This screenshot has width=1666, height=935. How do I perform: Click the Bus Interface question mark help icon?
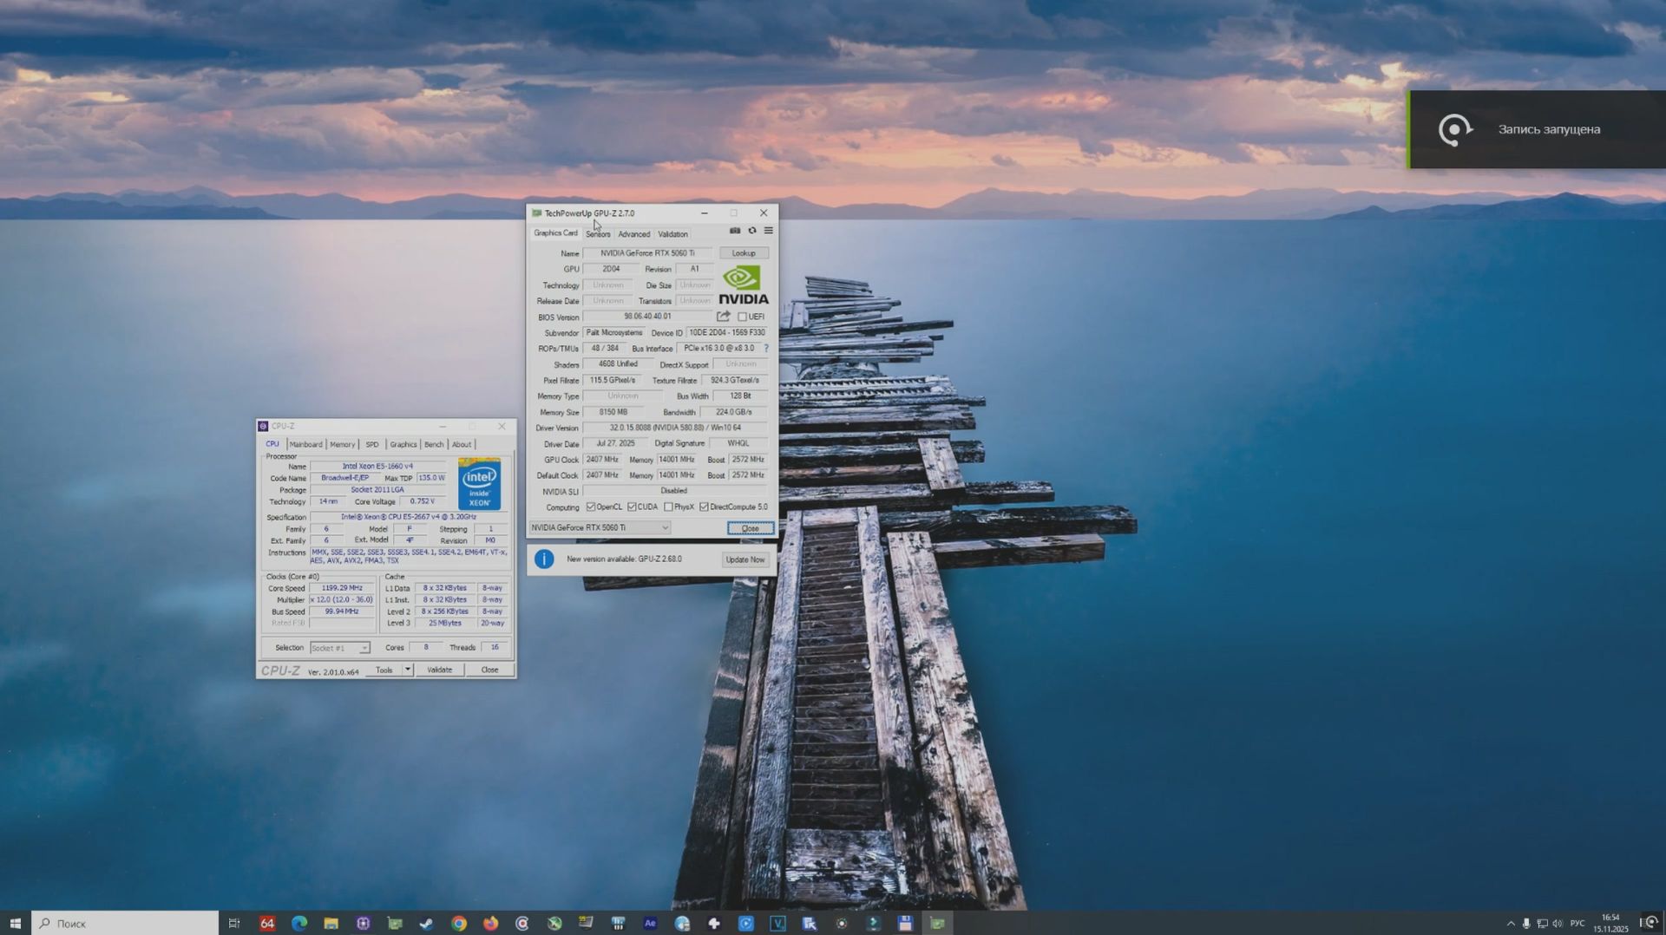click(x=766, y=348)
